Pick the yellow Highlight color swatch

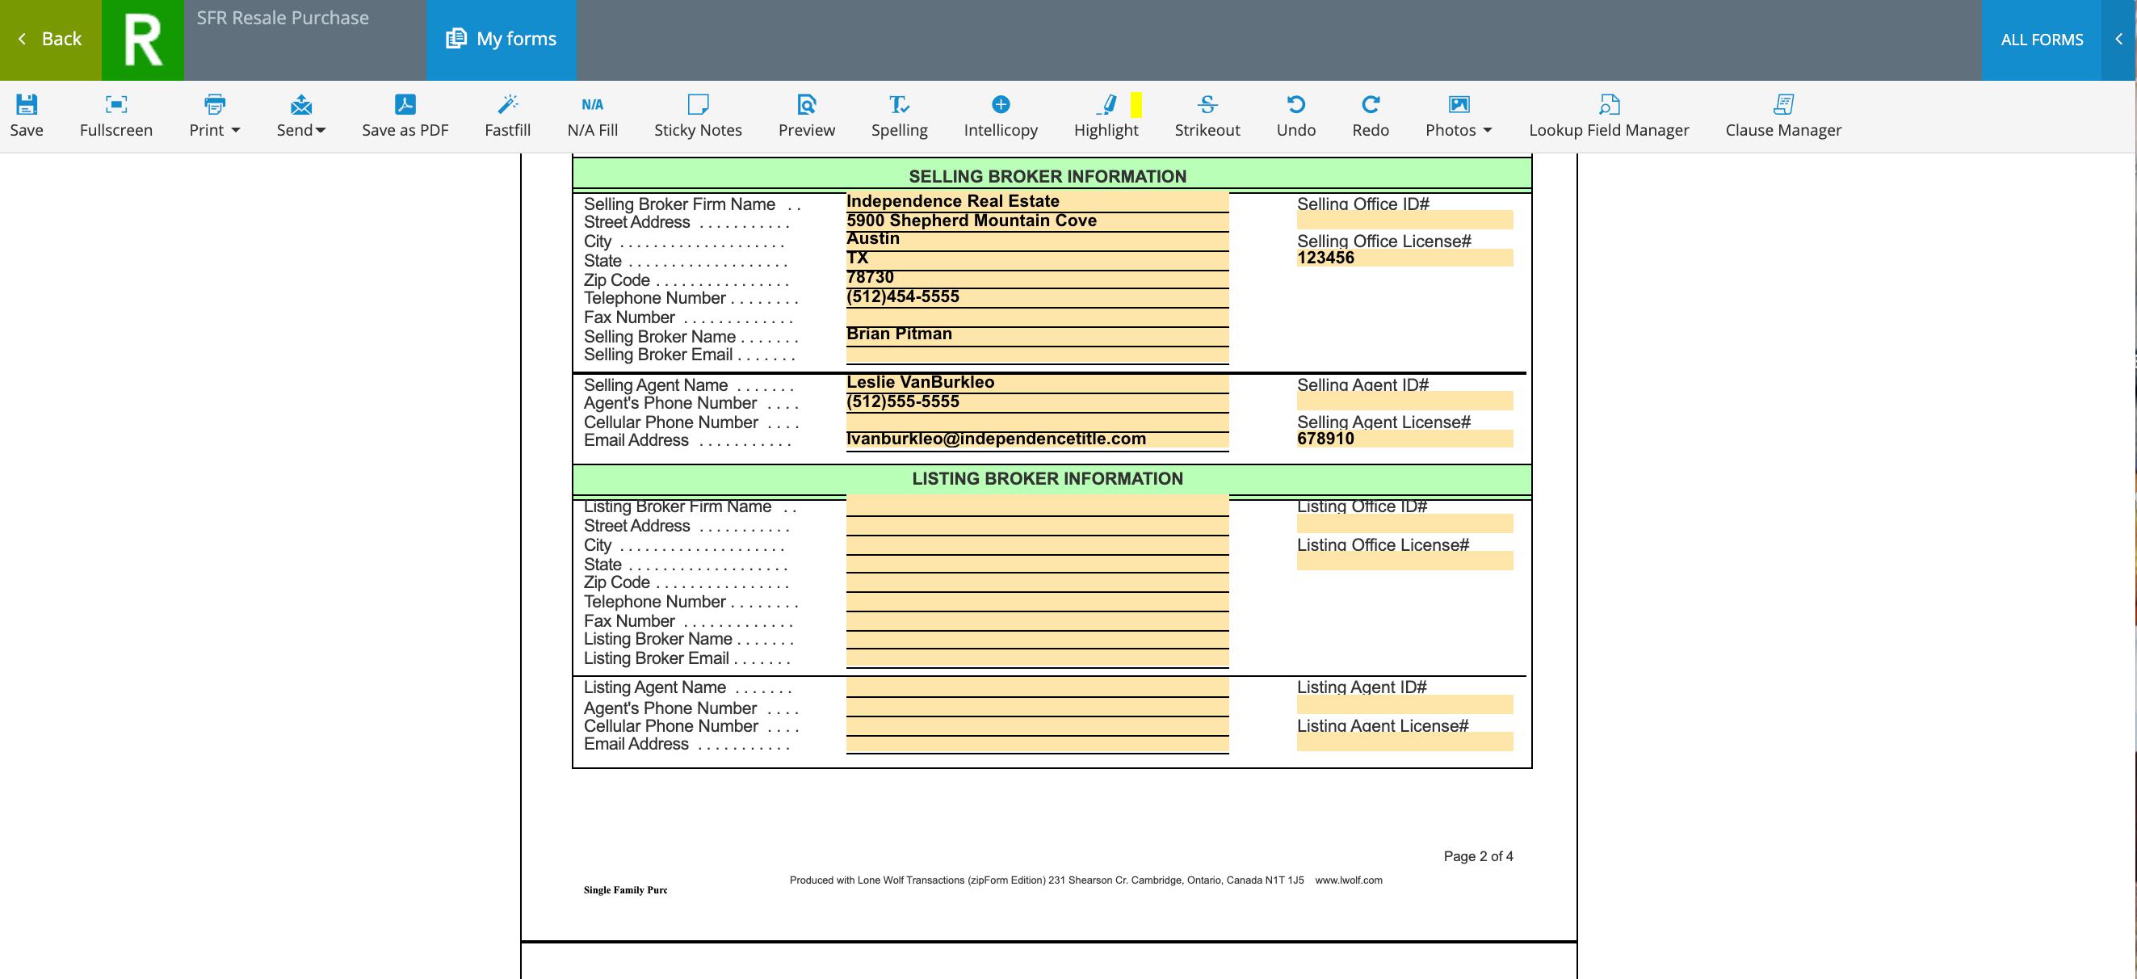pyautogui.click(x=1136, y=104)
